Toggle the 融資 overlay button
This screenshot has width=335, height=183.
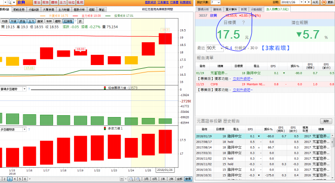[x=40, y=21]
